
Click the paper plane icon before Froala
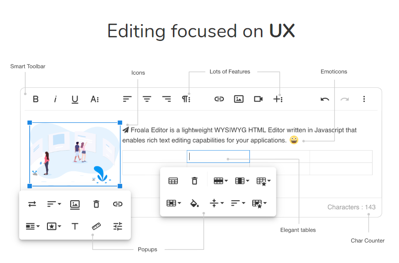tap(126, 130)
